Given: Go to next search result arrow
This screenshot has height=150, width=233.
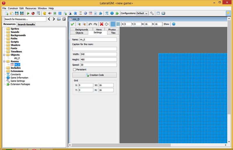Looking at the screenshot, I should point(54,19).
